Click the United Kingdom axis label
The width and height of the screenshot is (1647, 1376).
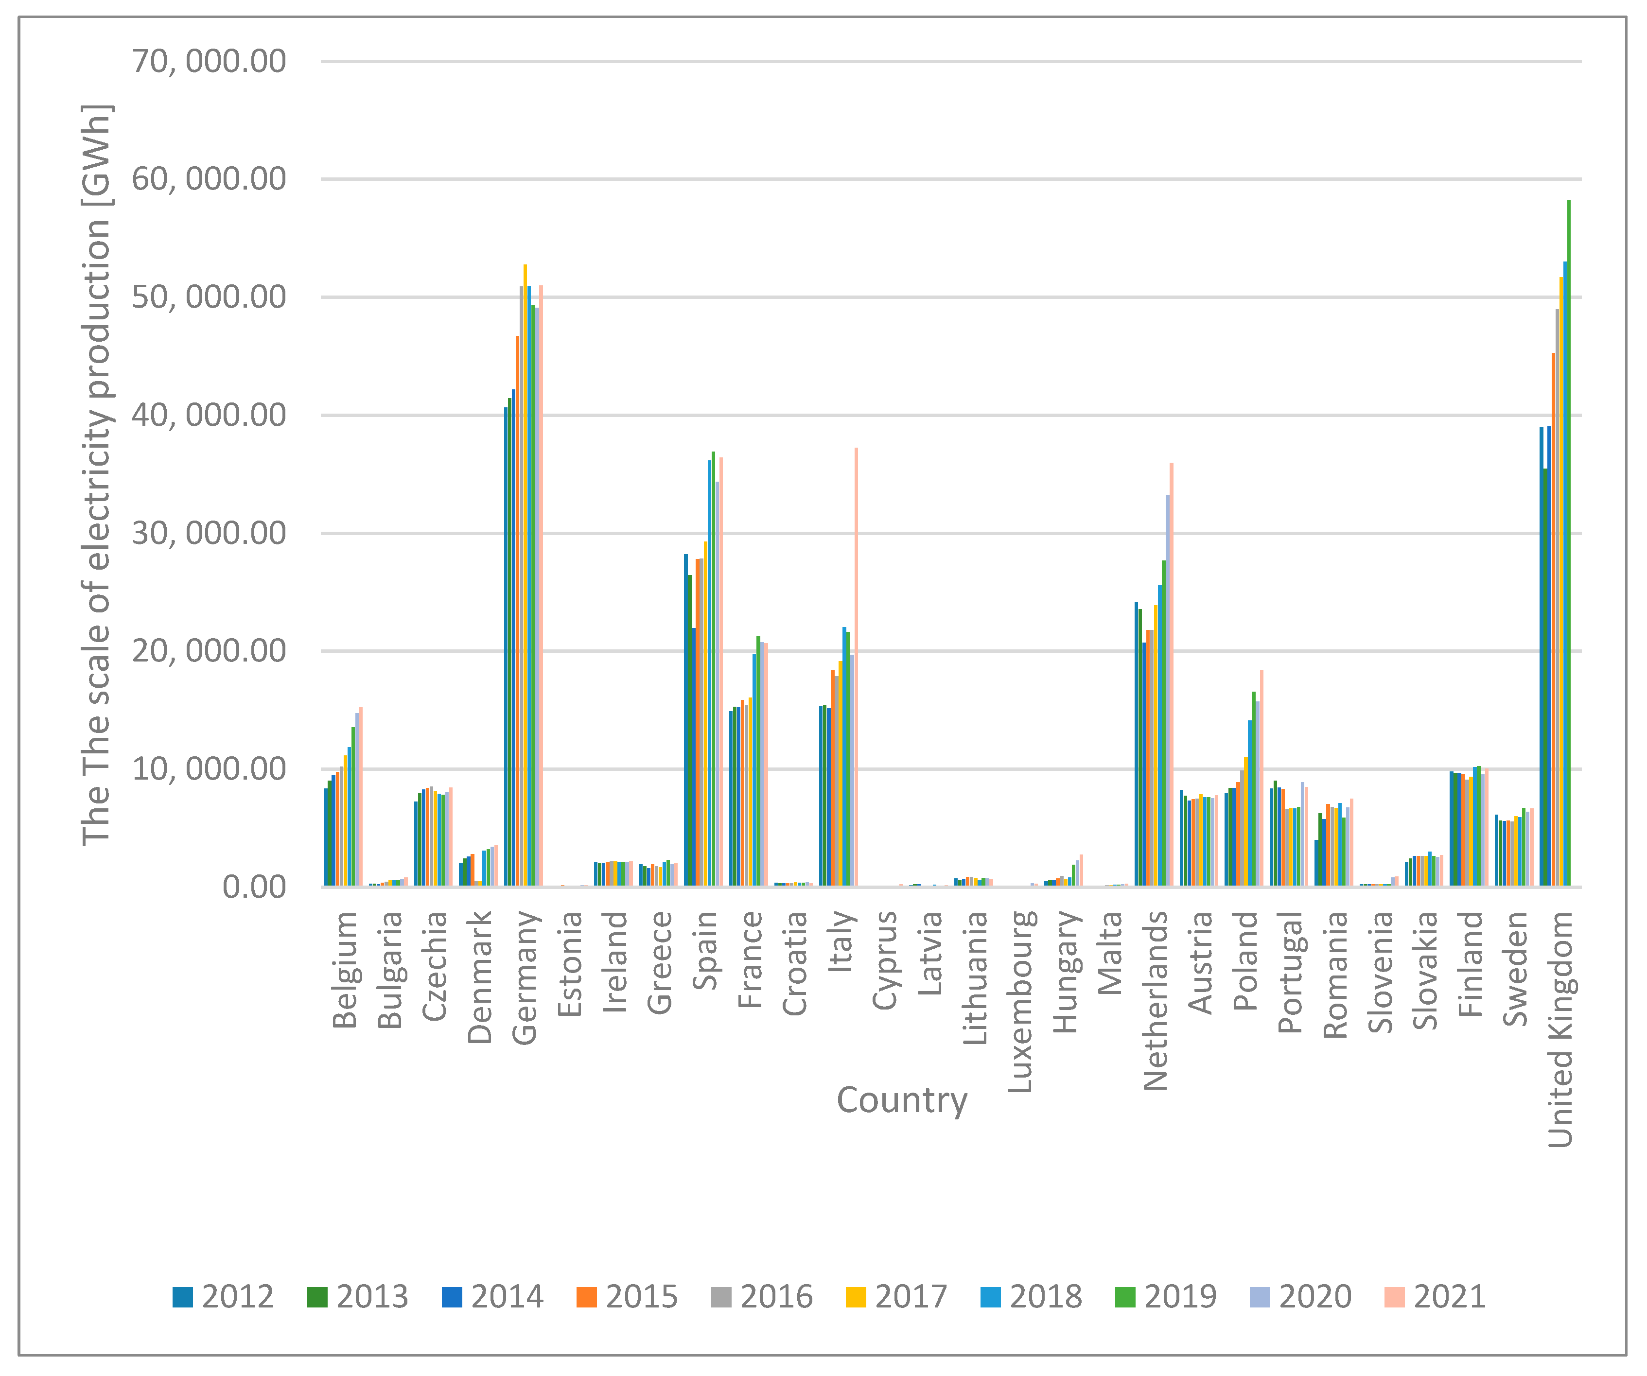[1560, 1028]
